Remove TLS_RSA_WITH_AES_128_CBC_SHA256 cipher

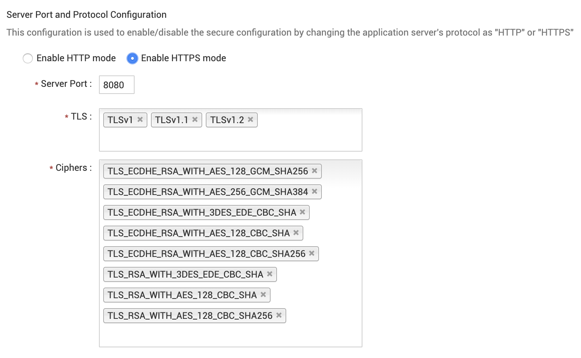279,315
